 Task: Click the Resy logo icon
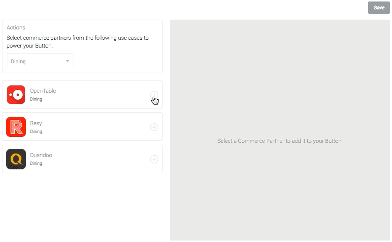coord(16,127)
